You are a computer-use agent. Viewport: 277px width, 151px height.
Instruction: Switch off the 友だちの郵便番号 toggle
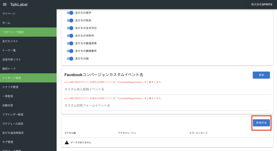tap(70, 51)
